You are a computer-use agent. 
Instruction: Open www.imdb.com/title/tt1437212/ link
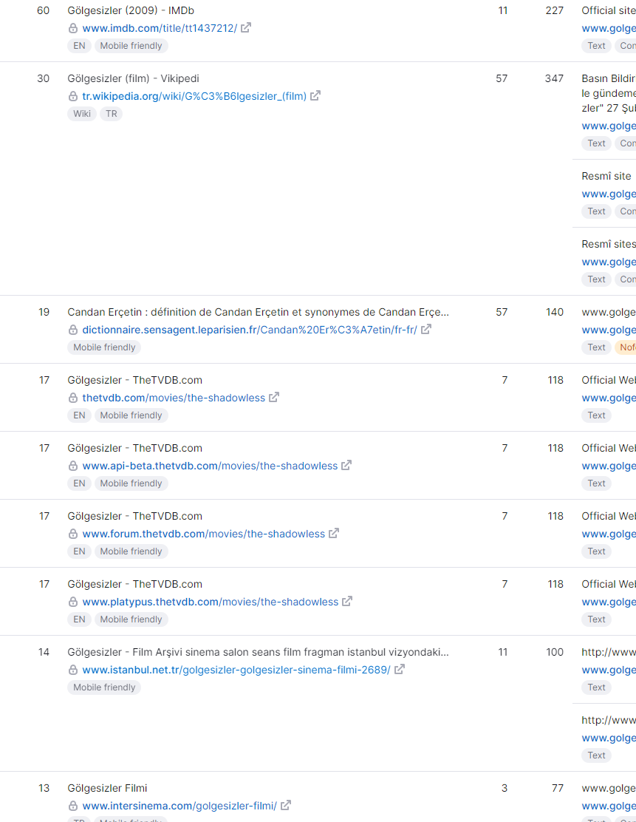click(x=160, y=28)
